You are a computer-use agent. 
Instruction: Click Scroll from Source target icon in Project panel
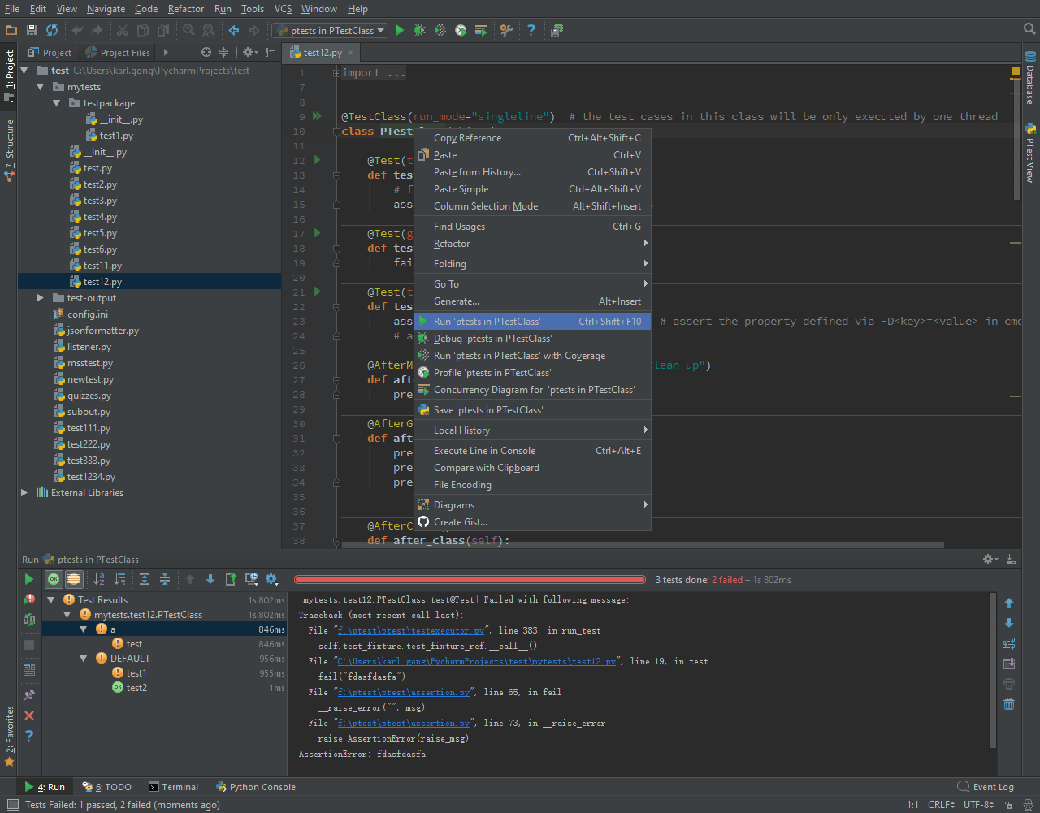pos(206,52)
